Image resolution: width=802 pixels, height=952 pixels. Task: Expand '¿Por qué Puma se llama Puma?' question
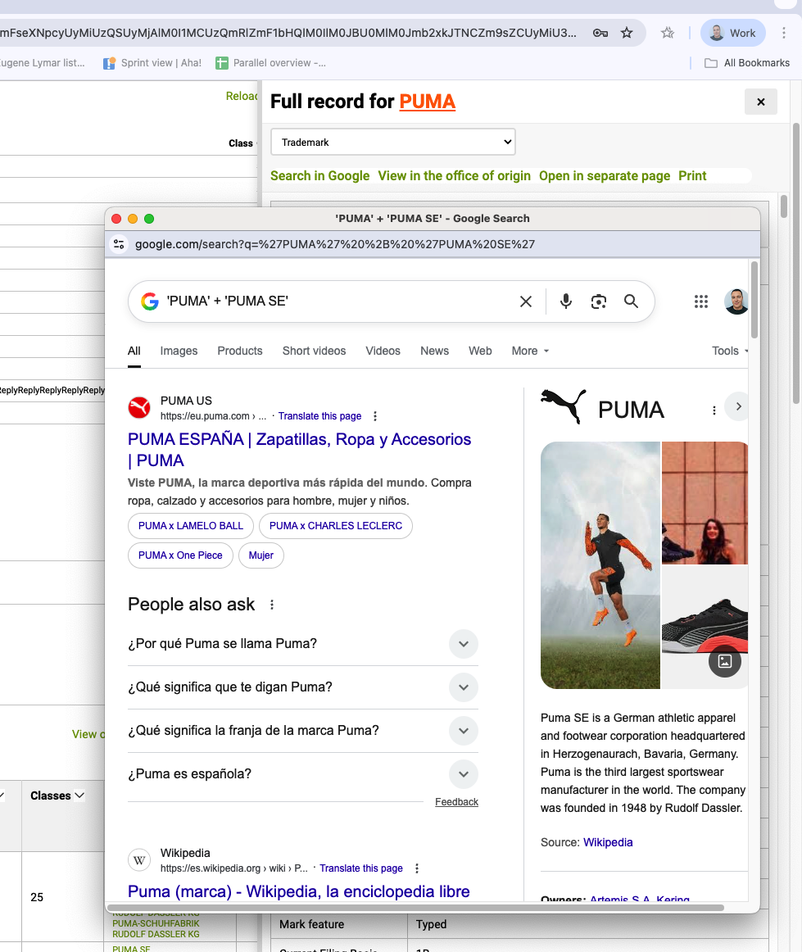tap(463, 644)
